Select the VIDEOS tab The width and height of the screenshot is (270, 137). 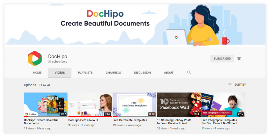coord(60,73)
